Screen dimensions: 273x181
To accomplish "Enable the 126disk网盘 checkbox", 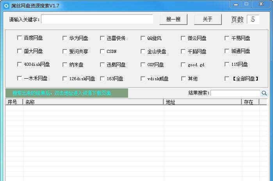I will 65,79.
